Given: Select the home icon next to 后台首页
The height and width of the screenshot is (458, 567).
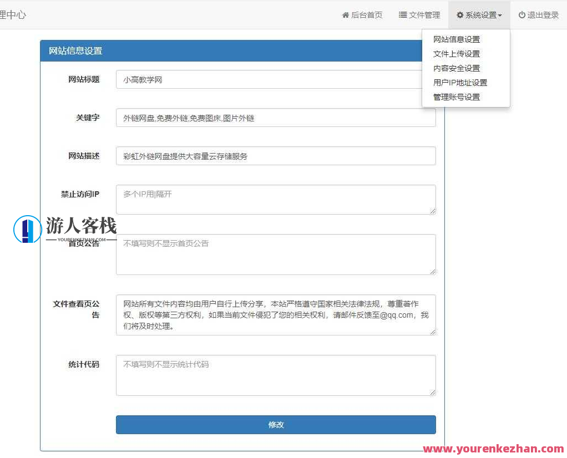Looking at the screenshot, I should coord(346,15).
